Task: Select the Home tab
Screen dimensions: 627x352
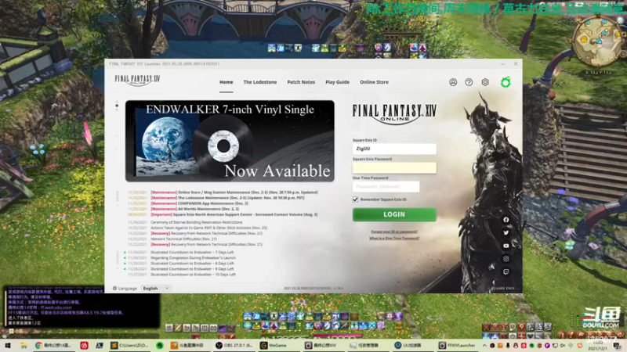Action: pyautogui.click(x=226, y=82)
